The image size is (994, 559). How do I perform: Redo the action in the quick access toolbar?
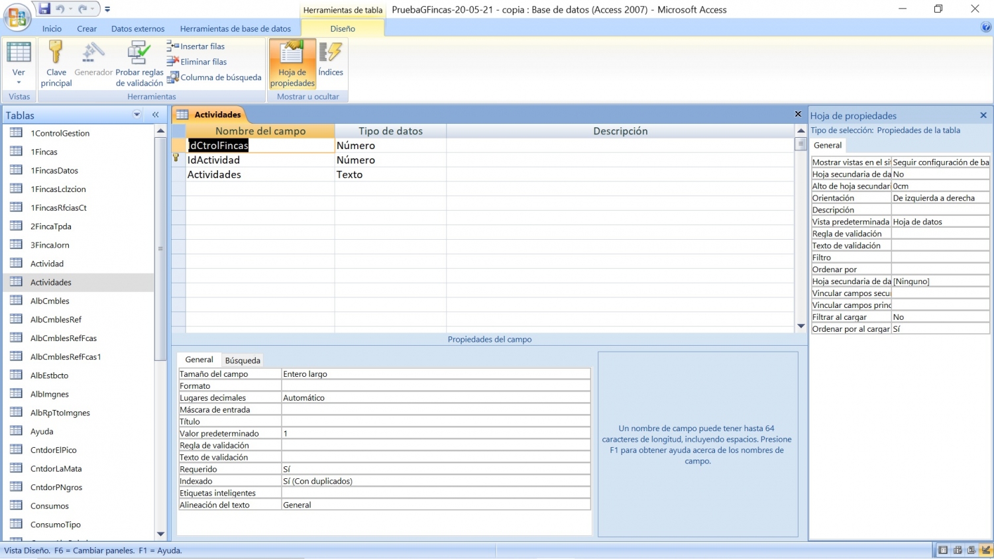point(83,9)
